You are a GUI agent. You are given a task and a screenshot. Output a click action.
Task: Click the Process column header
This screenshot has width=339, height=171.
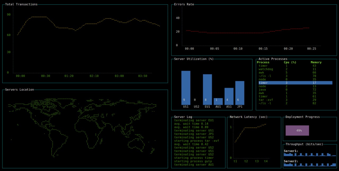(x=263, y=62)
